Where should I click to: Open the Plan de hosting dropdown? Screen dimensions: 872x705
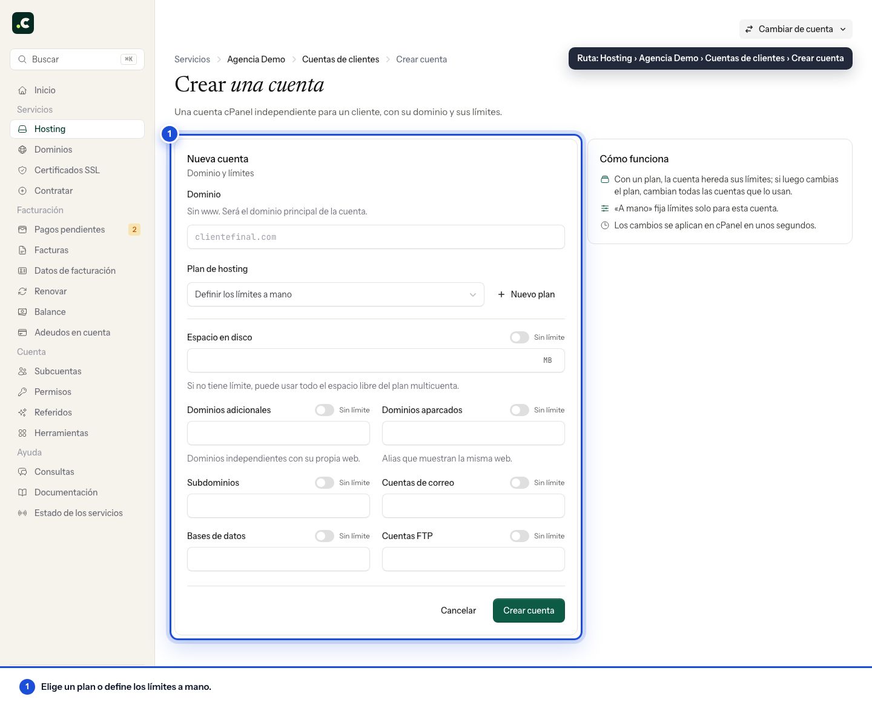pyautogui.click(x=335, y=294)
